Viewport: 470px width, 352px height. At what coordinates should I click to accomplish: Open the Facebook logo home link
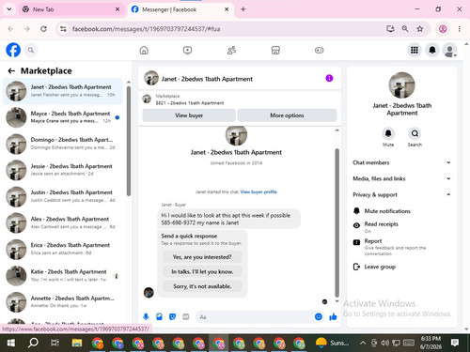click(x=13, y=50)
